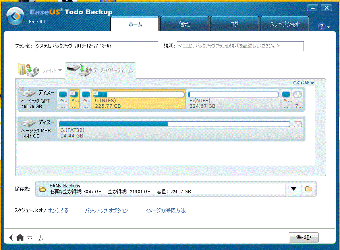This screenshot has height=250, width=340.
Task: Click the EaseUS Todo Backup logo icon
Action: tap(15, 16)
